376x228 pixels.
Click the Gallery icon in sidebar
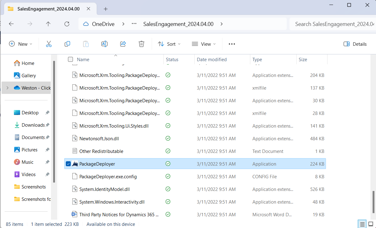(17, 75)
